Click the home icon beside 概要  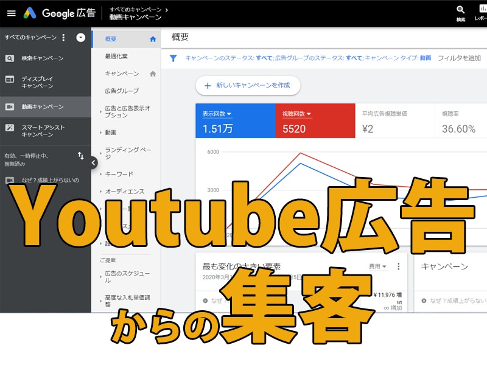[x=153, y=39]
